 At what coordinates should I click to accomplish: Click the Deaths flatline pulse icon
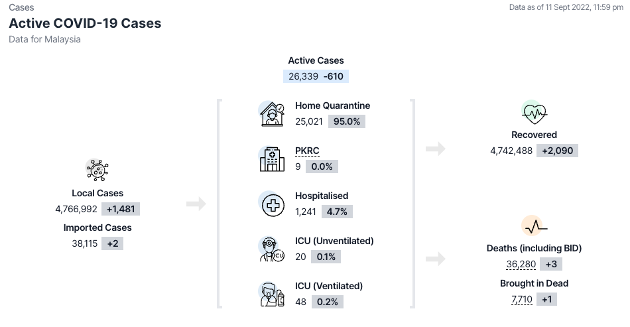(x=534, y=227)
